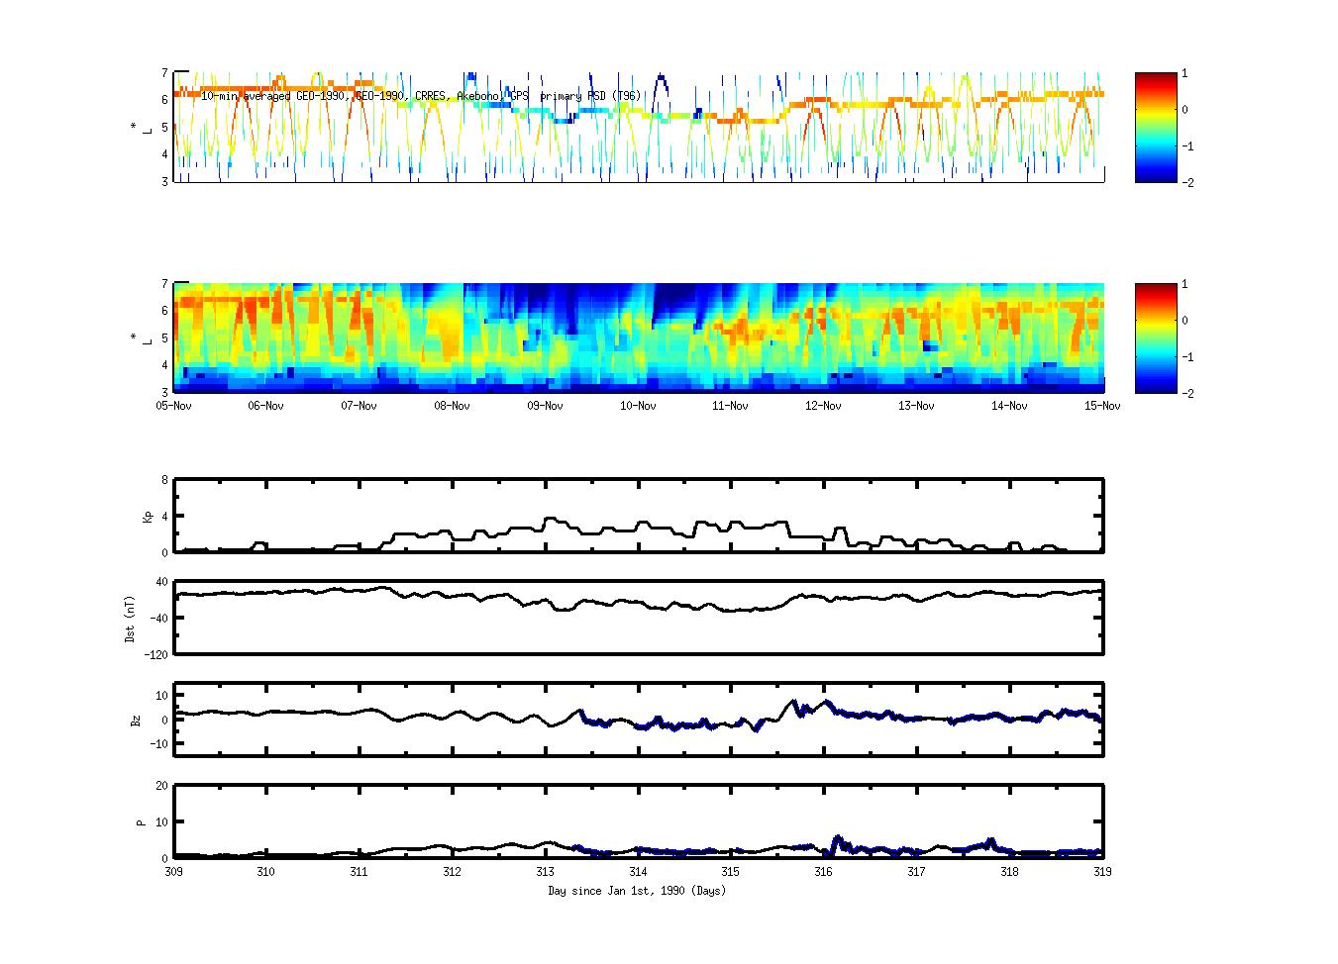This screenshot has height=964, width=1338.
Task: Select the 15-Nov date tick label
Action: [x=1102, y=406]
